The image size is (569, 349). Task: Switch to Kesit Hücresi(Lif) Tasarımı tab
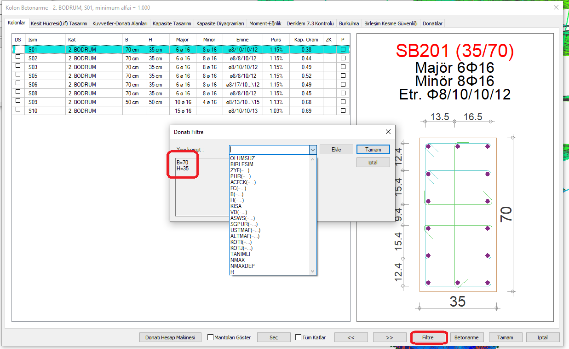59,23
